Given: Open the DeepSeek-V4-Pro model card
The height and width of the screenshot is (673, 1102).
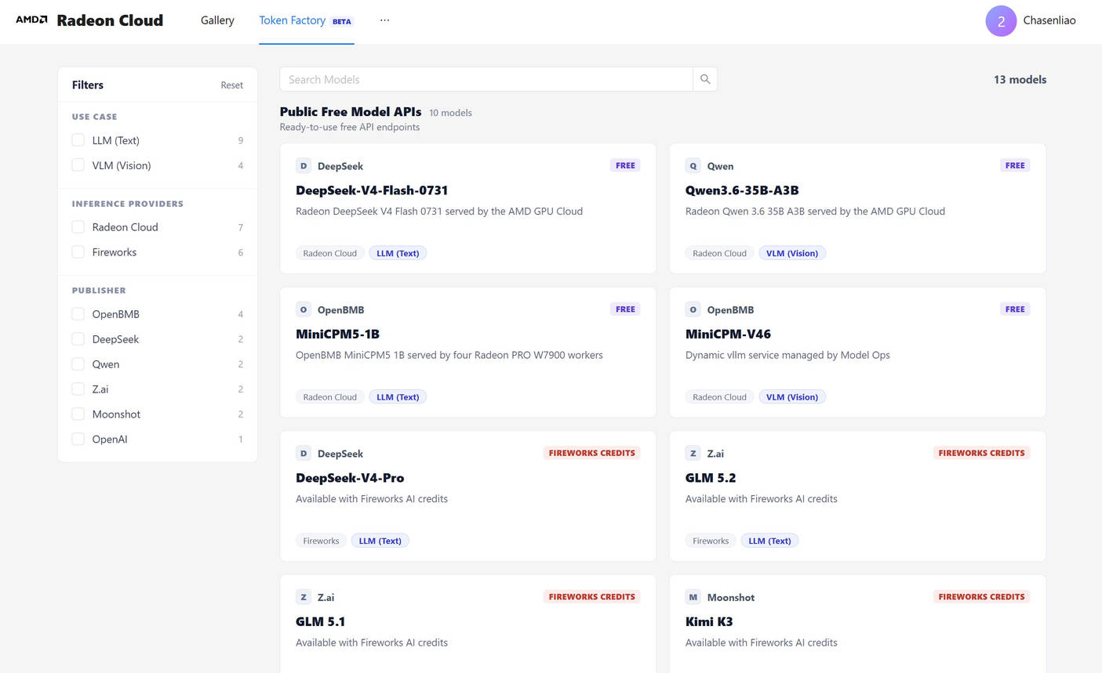Looking at the screenshot, I should (468, 496).
